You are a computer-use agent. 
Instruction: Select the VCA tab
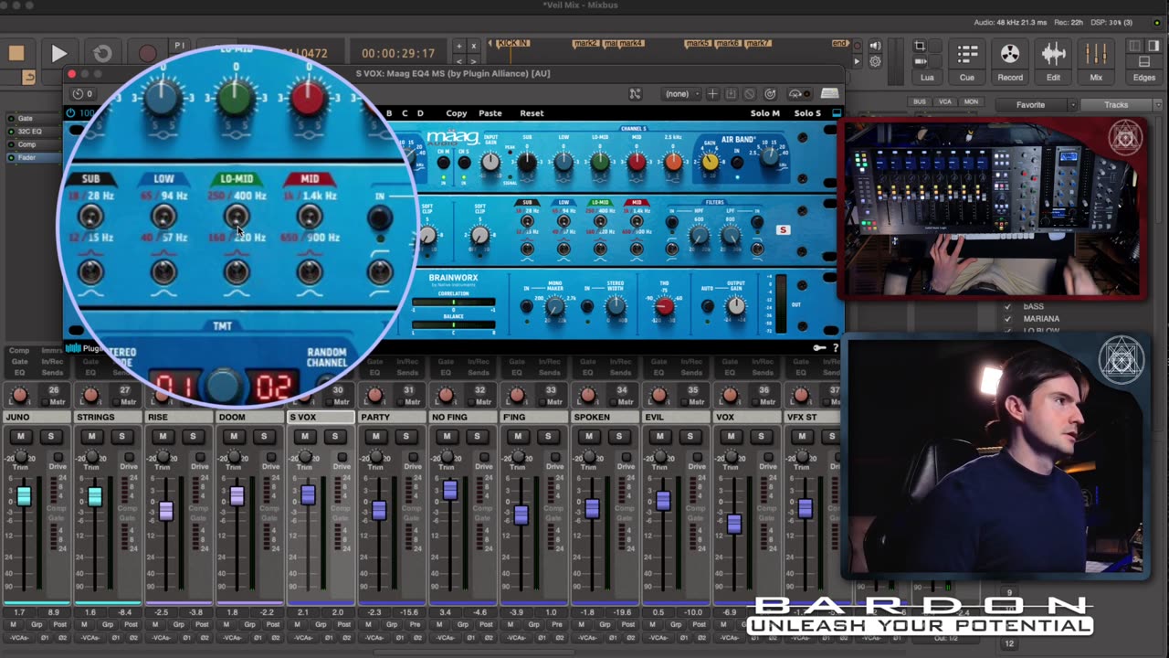[x=944, y=101]
